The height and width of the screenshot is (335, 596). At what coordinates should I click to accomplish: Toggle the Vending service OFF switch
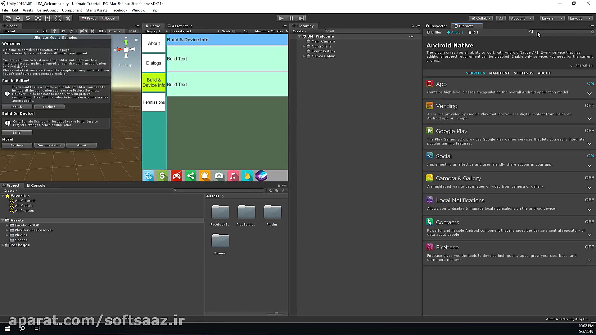point(589,105)
